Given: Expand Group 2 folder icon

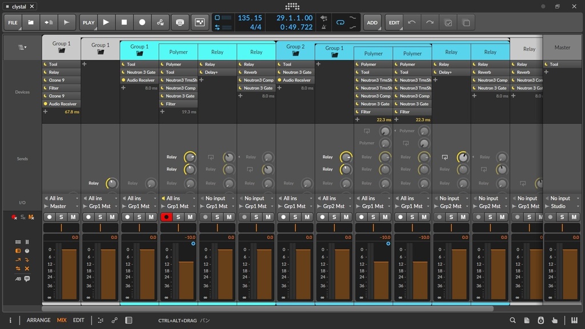Looking at the screenshot, I should point(295,54).
